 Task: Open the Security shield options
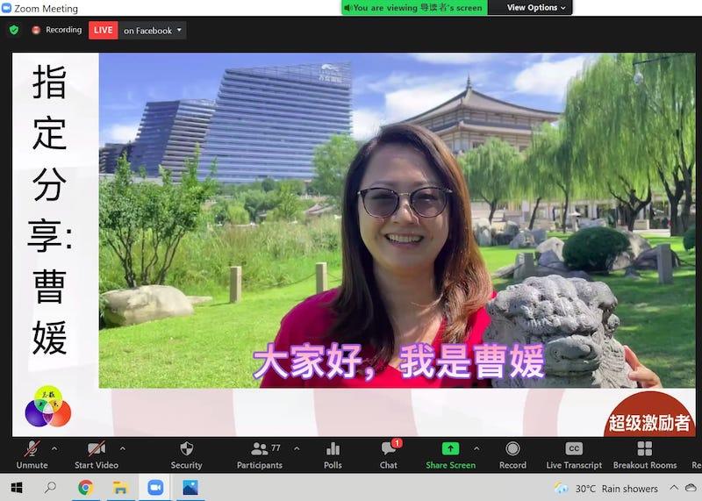[x=186, y=449]
